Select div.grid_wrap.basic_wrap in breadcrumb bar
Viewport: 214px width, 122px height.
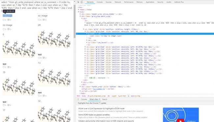pyautogui.click(x=96, y=96)
